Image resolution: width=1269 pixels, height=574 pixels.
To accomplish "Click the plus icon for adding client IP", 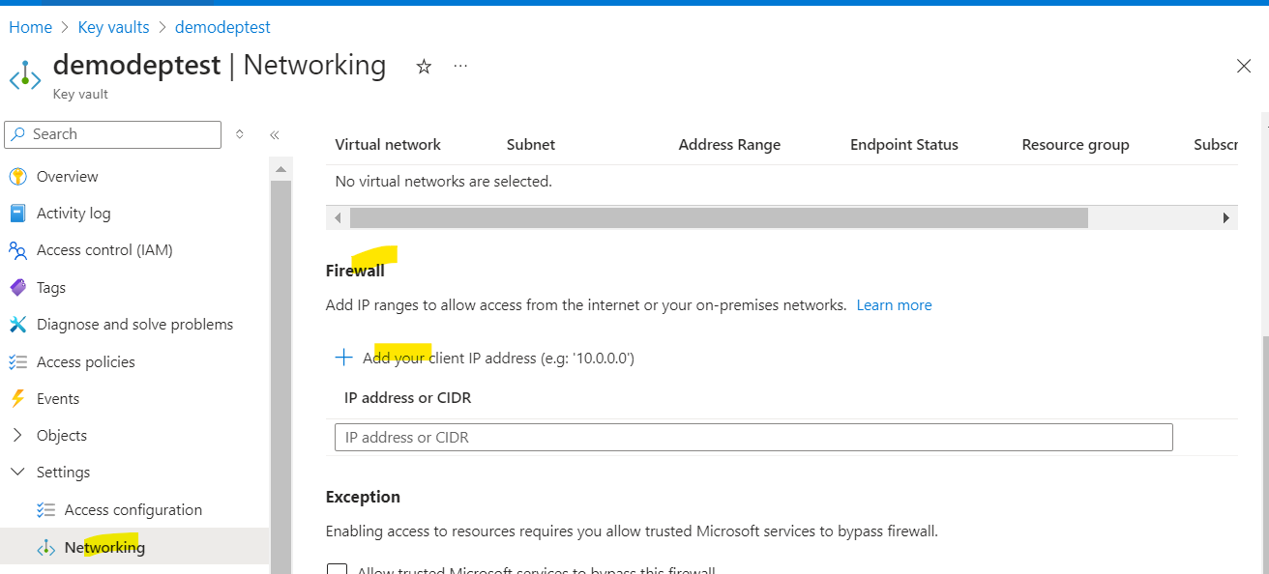I will [x=343, y=358].
